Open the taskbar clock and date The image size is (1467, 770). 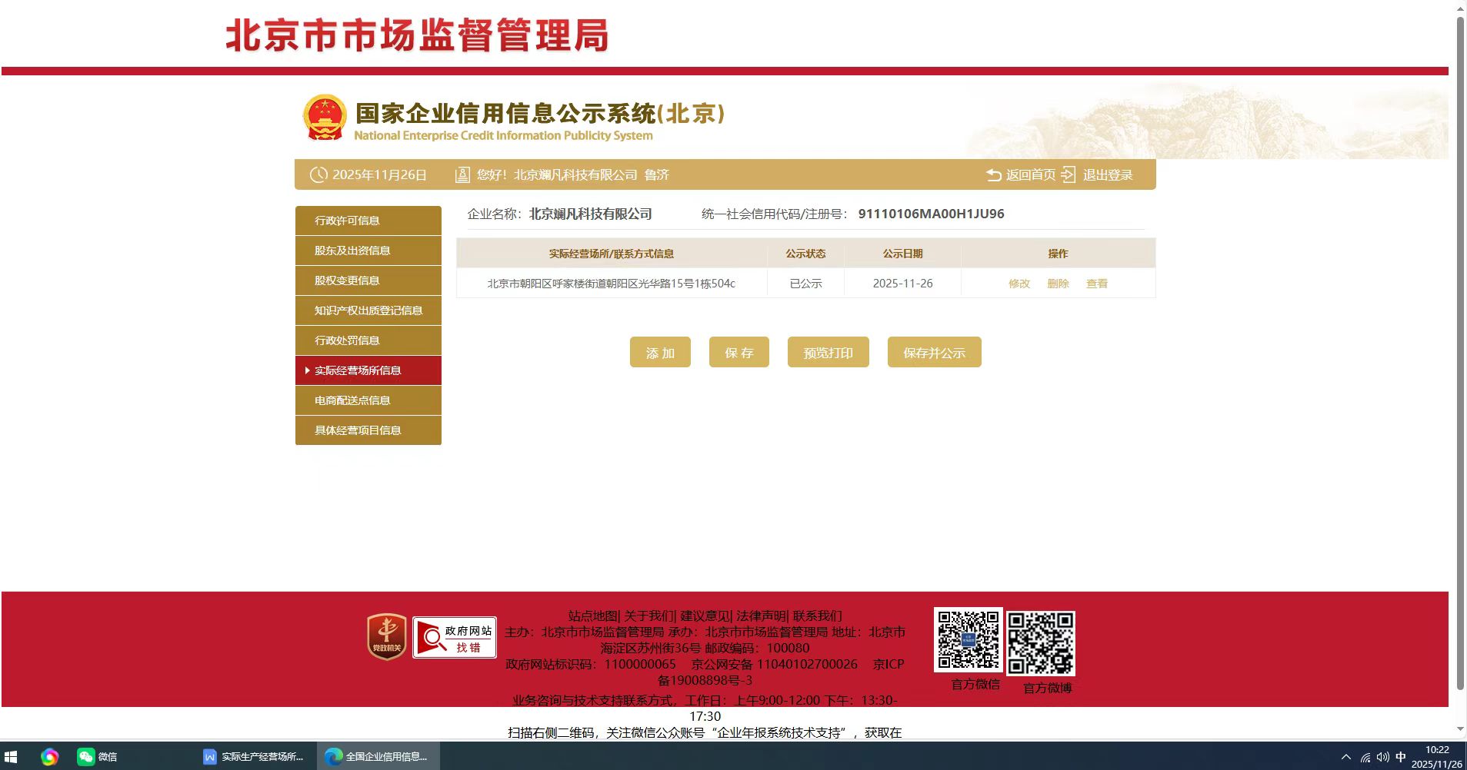point(1437,757)
